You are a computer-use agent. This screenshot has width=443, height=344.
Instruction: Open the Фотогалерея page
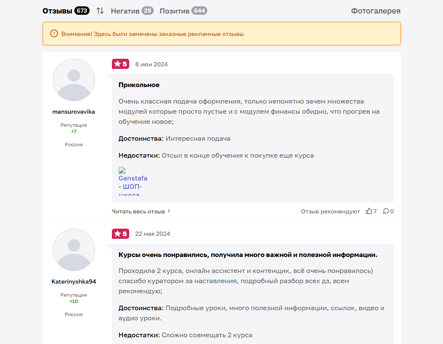click(x=375, y=11)
